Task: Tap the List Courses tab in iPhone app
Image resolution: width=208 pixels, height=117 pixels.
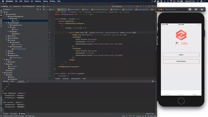Action: 168,95
